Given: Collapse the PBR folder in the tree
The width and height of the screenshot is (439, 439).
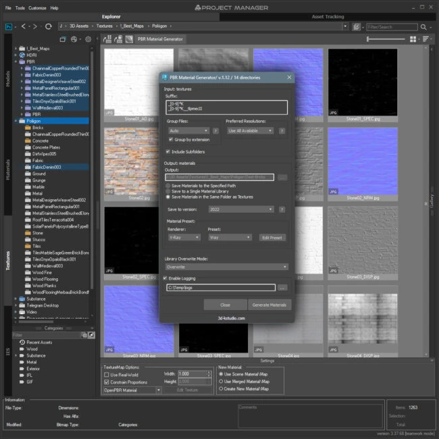Looking at the screenshot, I should click(16, 61).
